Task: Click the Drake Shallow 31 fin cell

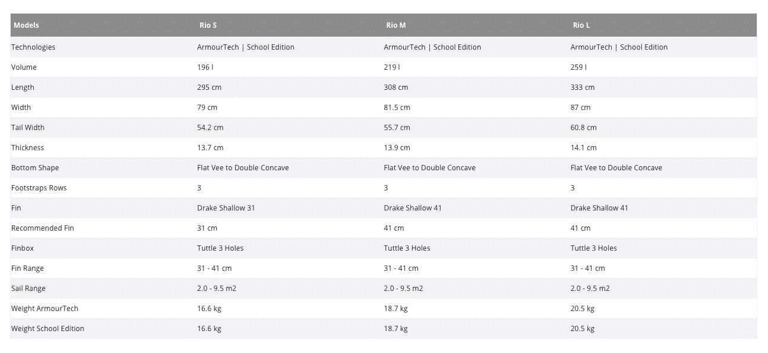Action: click(x=226, y=208)
